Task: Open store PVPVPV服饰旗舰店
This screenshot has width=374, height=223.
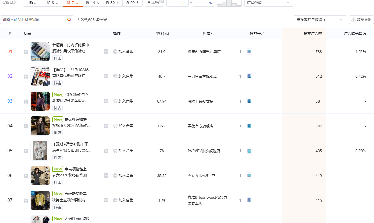Action: coord(204,151)
